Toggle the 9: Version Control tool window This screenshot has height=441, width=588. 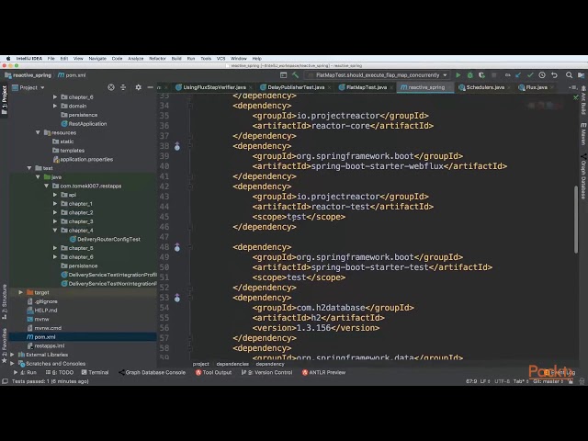pos(266,372)
